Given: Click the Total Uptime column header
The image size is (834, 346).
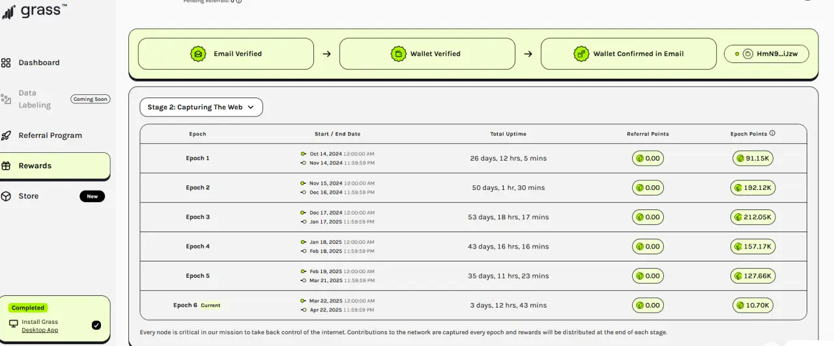Looking at the screenshot, I should [508, 134].
